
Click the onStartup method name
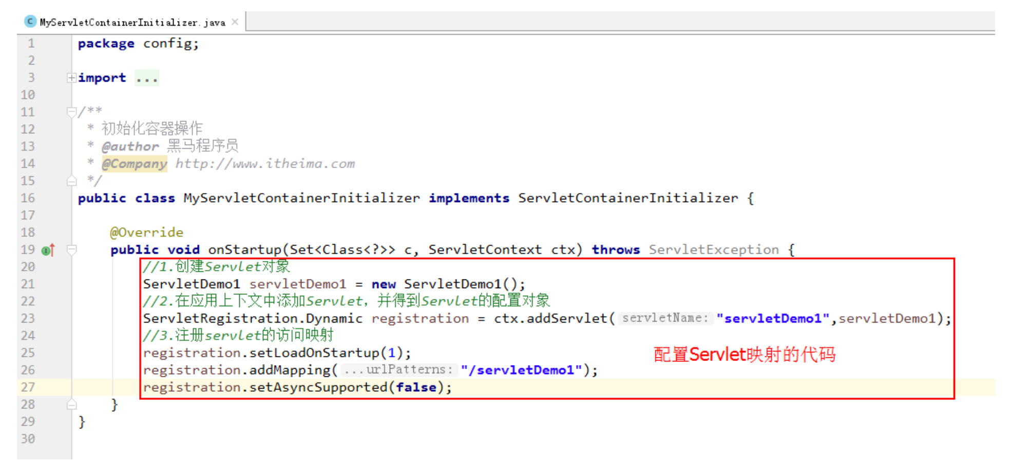(244, 250)
